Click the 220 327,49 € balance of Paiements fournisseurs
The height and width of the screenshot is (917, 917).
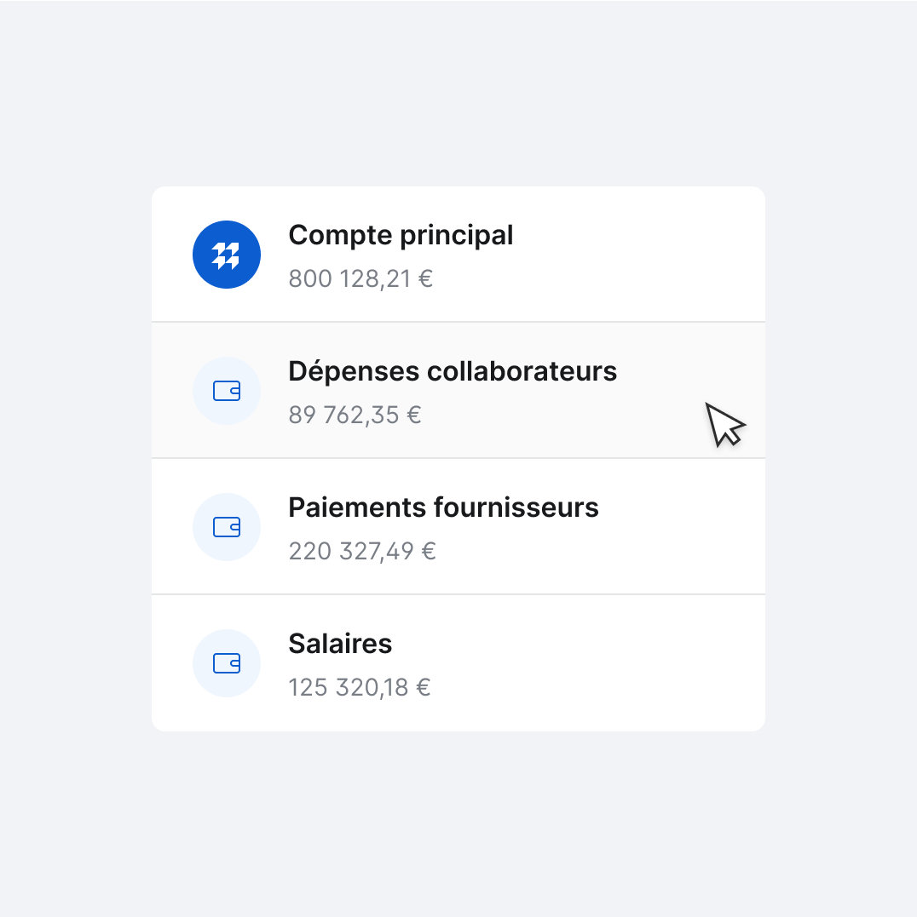click(362, 551)
